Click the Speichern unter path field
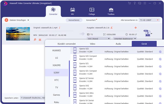The width and height of the screenshot is (164, 104). pos(33,98)
